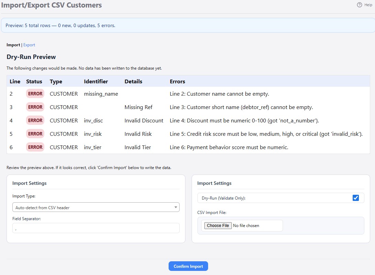Click the Errors column header

point(177,81)
